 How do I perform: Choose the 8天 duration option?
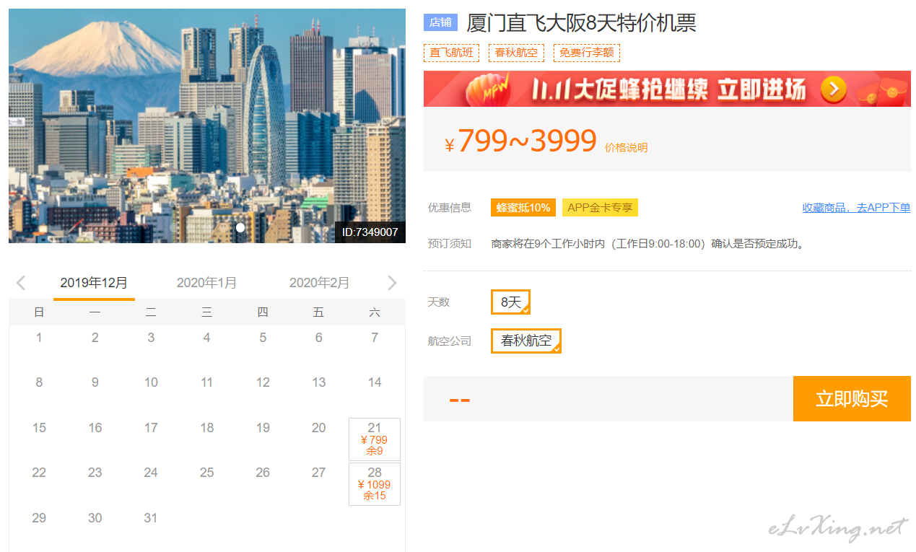(510, 302)
